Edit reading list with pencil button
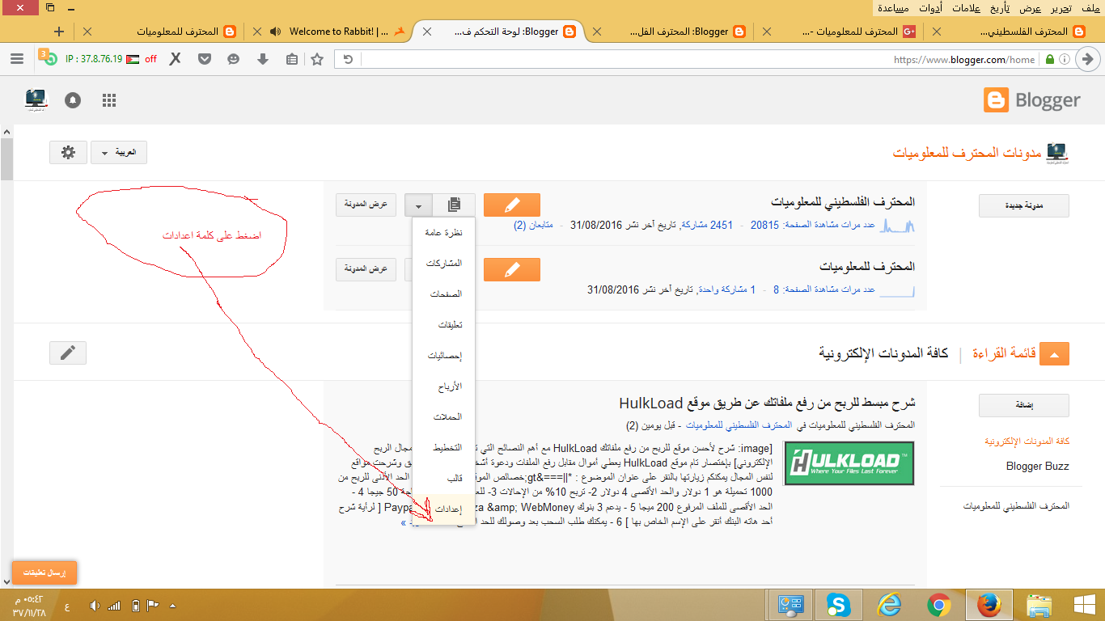This screenshot has width=1105, height=621. [x=68, y=353]
